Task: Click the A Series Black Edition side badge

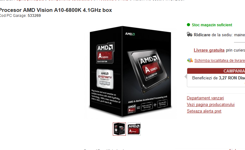Action: point(105,53)
